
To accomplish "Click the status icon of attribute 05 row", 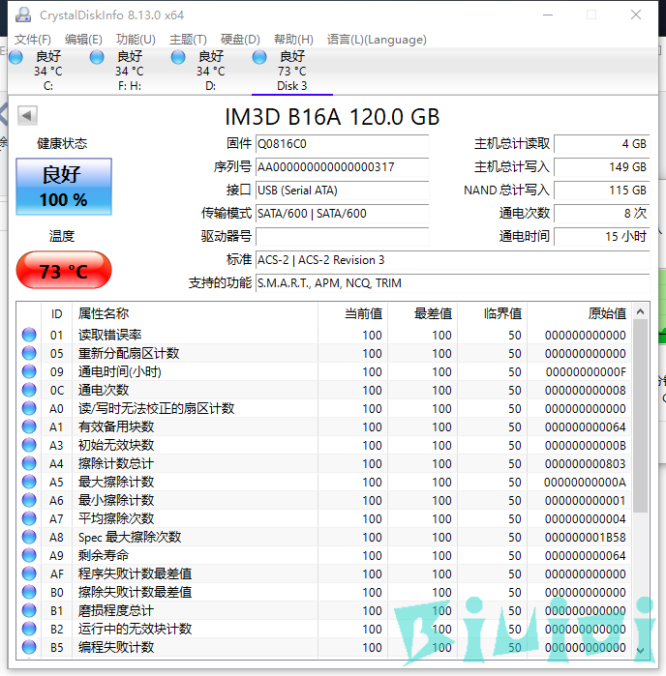I will pos(29,353).
